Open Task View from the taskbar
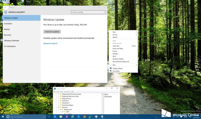The width and height of the screenshot is (201, 119). coord(49,117)
